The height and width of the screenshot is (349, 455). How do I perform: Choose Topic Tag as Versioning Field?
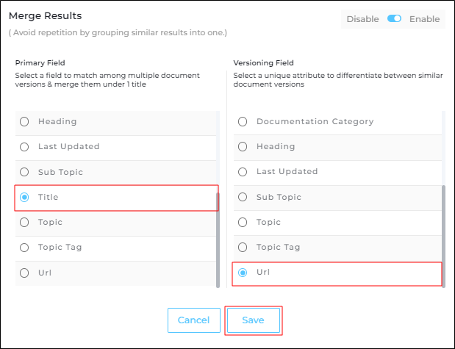coord(243,248)
